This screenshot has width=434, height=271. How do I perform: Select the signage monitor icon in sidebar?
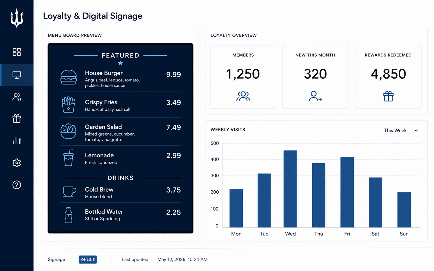pyautogui.click(x=17, y=75)
